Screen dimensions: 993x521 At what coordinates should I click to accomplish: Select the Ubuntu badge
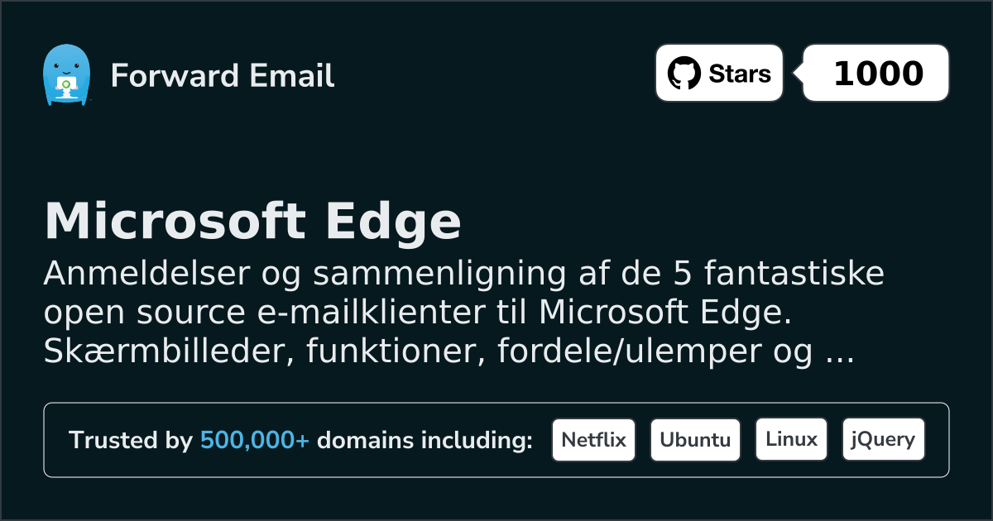(x=695, y=440)
